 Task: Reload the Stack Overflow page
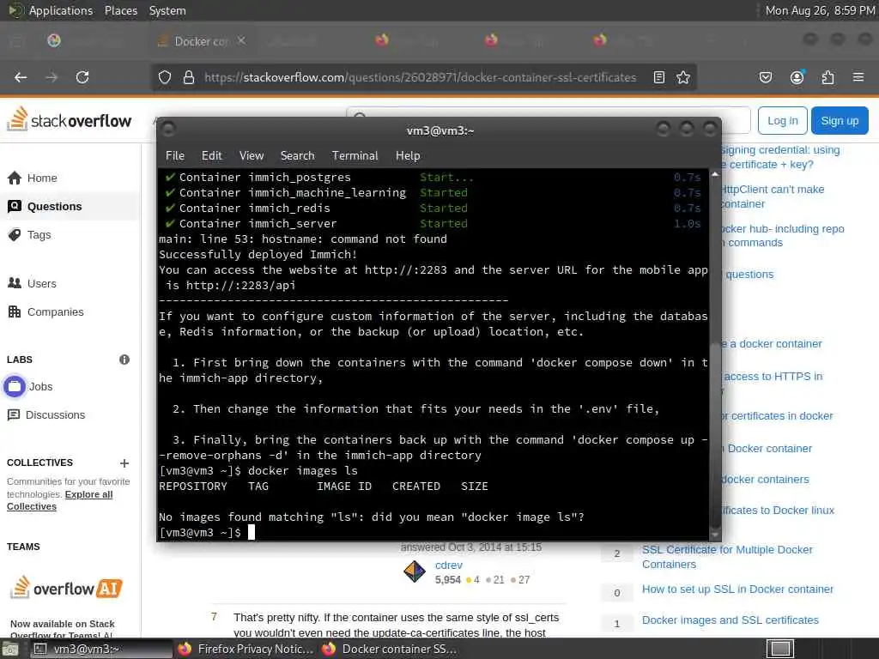click(82, 77)
